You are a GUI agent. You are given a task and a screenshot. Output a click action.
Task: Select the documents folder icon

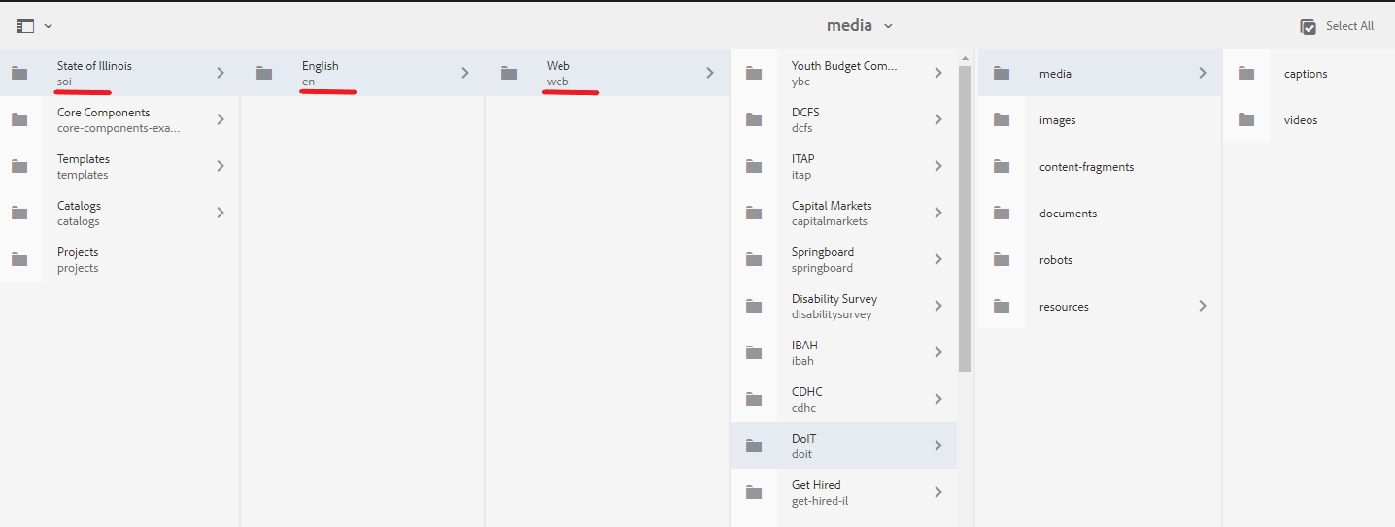click(1002, 213)
